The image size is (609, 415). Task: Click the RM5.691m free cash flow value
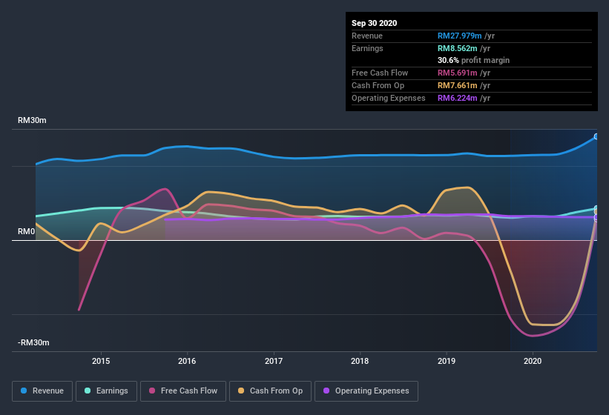click(457, 73)
